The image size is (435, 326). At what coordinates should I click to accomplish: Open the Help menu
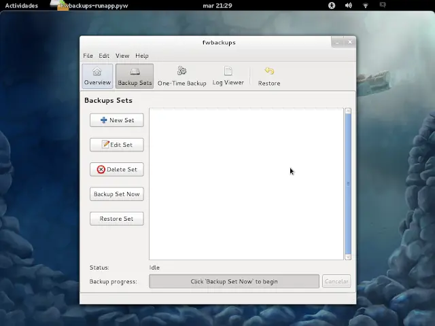coord(142,56)
